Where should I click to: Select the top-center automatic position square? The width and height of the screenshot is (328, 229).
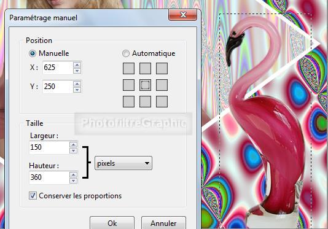point(145,68)
